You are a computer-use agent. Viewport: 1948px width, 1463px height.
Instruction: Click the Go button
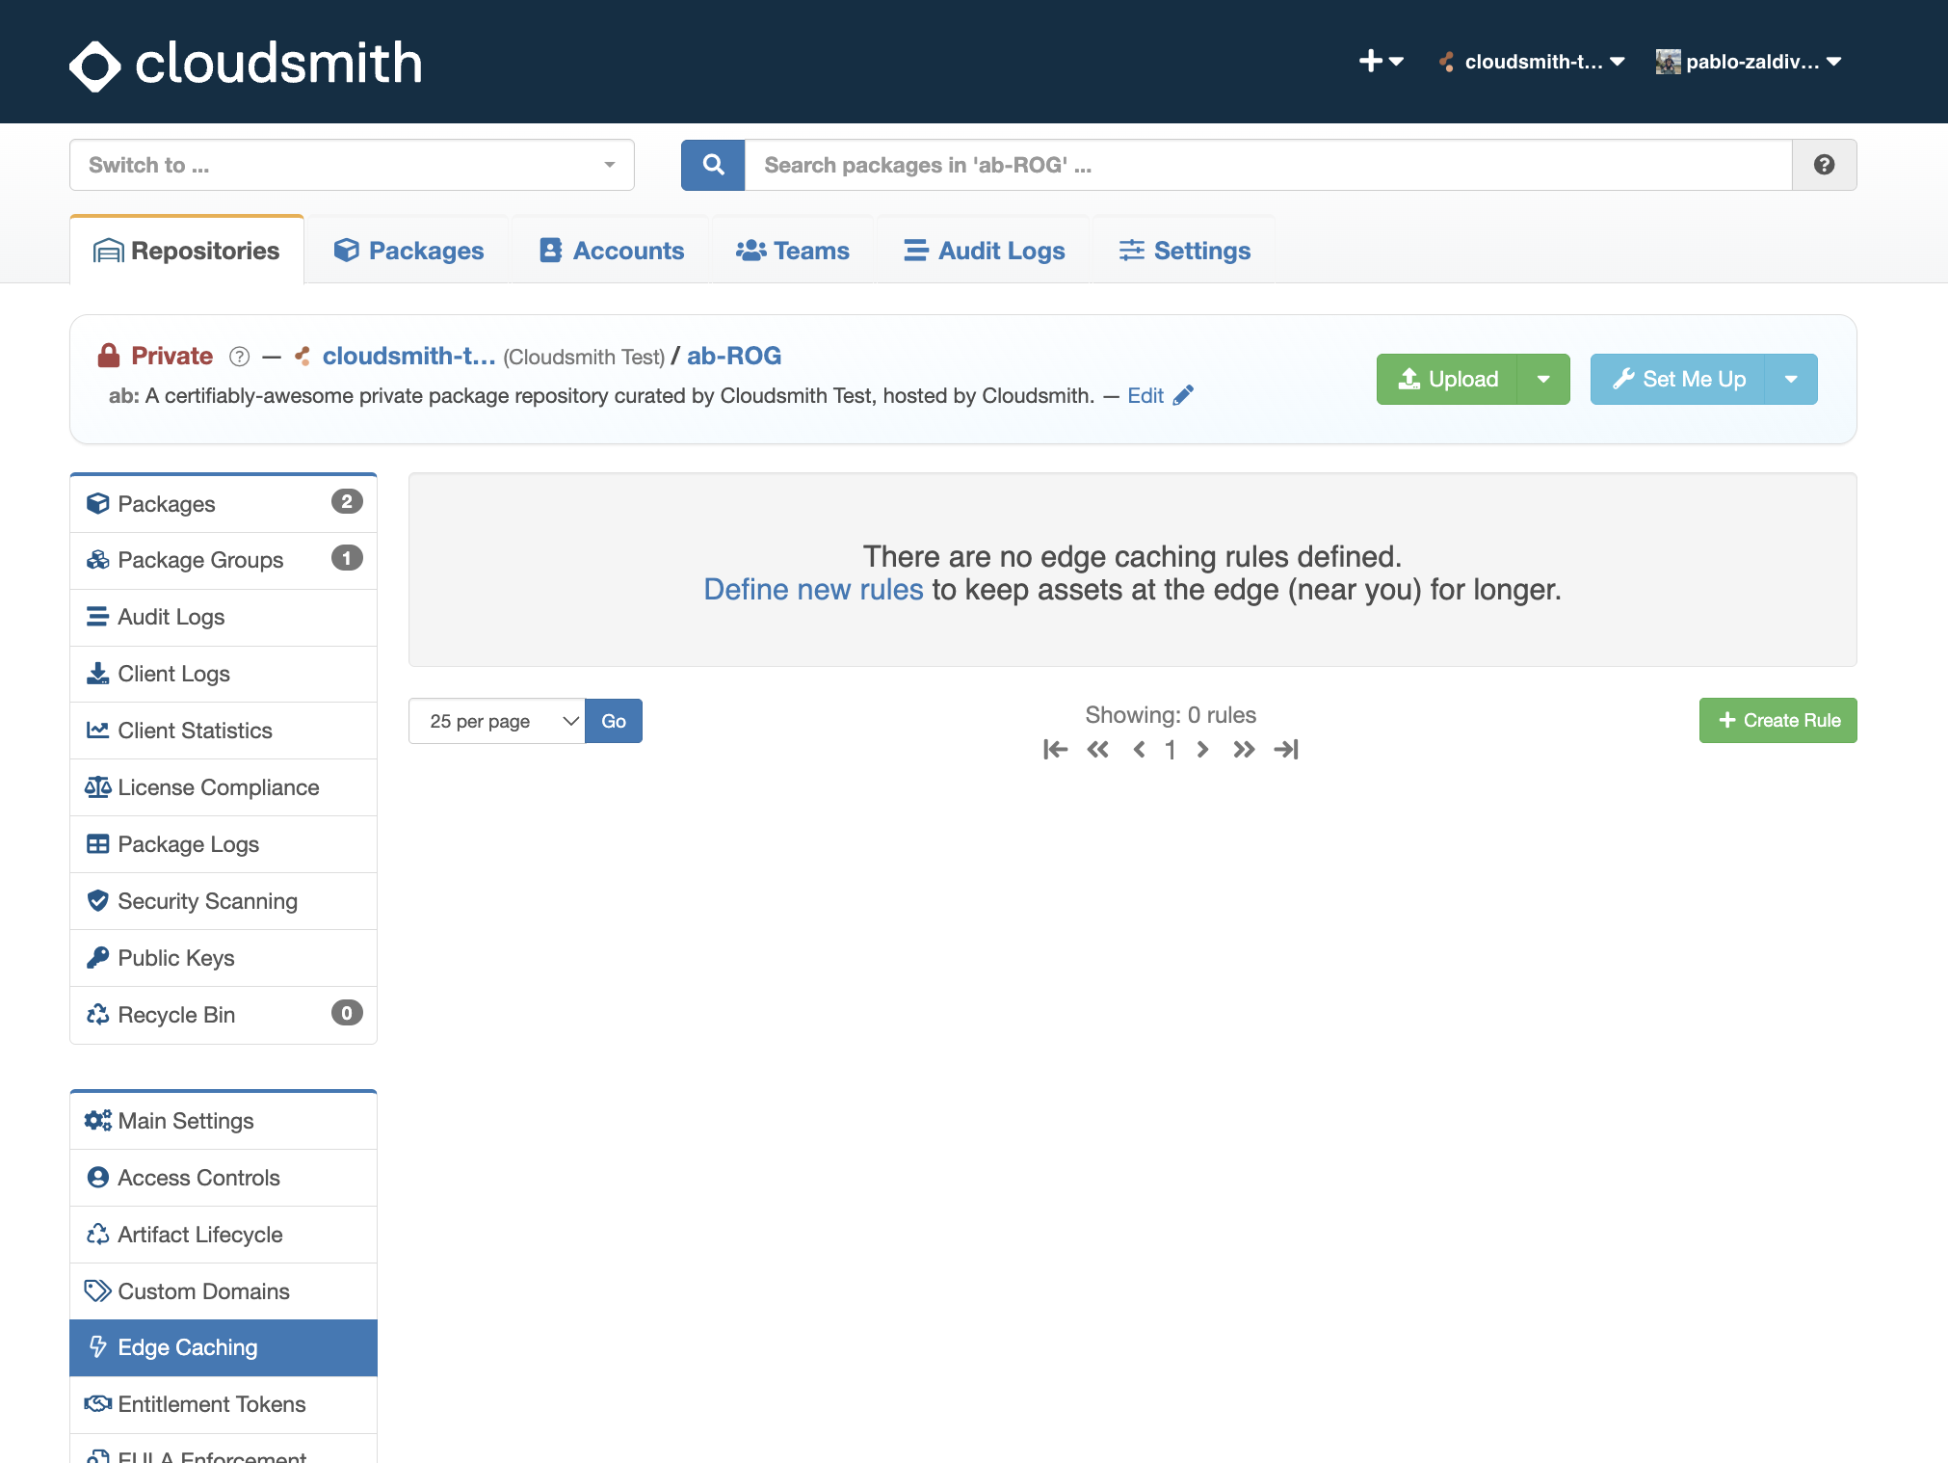point(614,721)
